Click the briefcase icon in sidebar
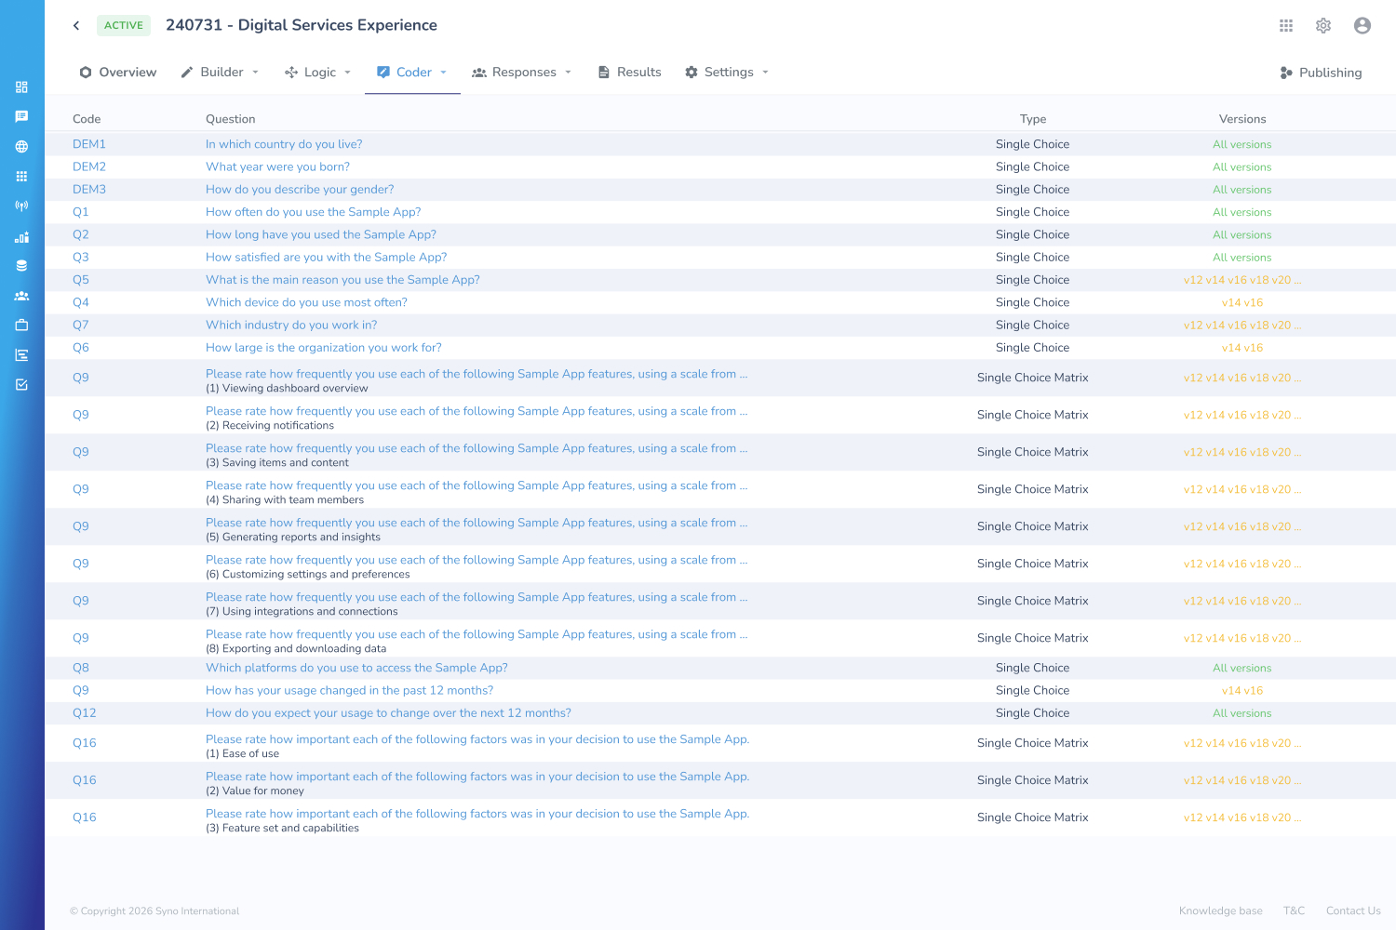The height and width of the screenshot is (930, 1396). point(21,325)
